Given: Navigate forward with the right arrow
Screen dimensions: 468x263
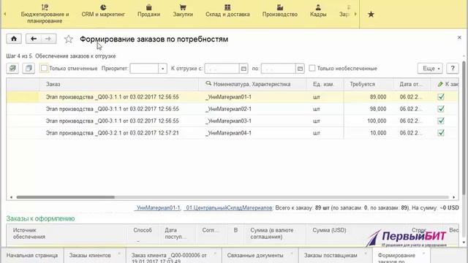Looking at the screenshot, I should (48, 39).
